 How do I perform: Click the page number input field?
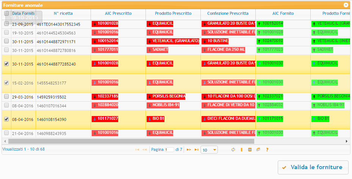169,149
